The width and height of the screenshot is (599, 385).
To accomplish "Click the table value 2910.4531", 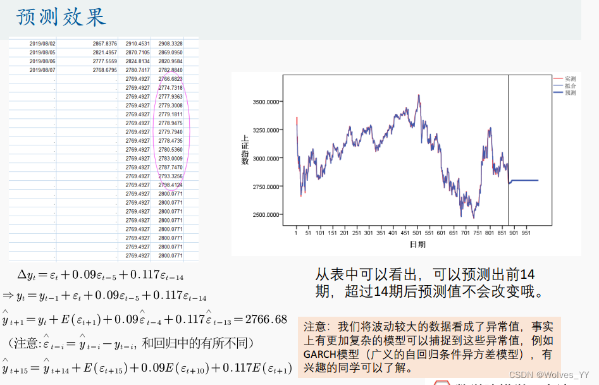I will (x=137, y=44).
